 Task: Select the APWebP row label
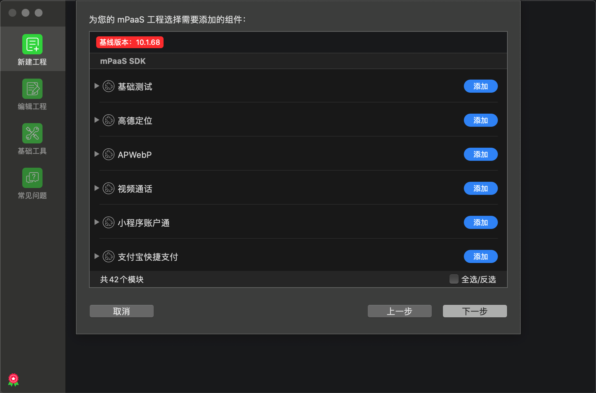click(135, 155)
